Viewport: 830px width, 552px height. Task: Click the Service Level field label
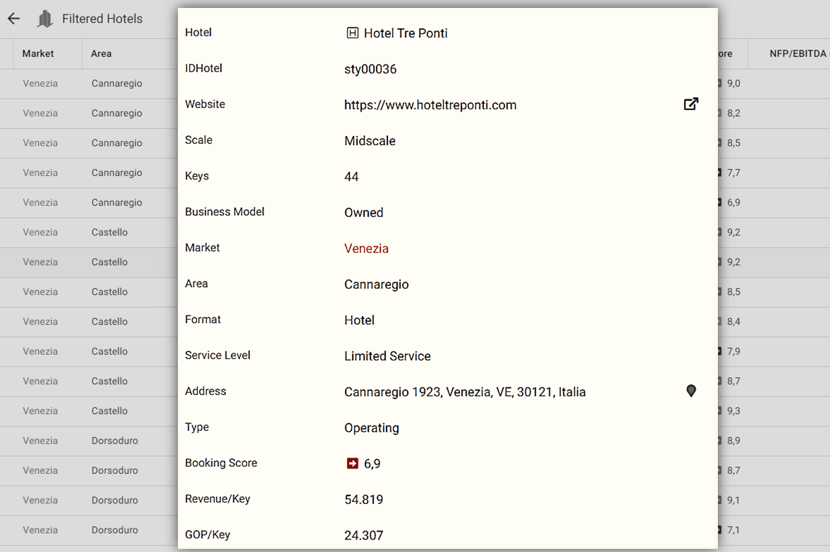click(x=217, y=355)
